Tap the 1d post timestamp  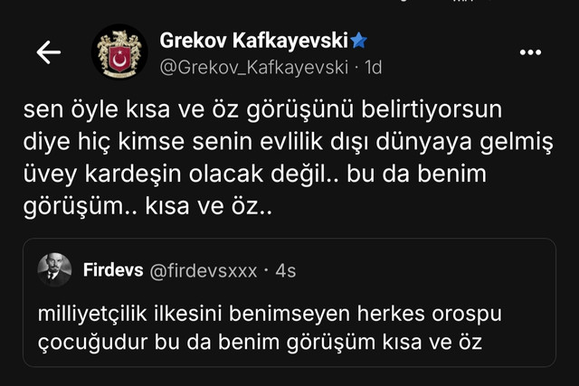point(373,67)
